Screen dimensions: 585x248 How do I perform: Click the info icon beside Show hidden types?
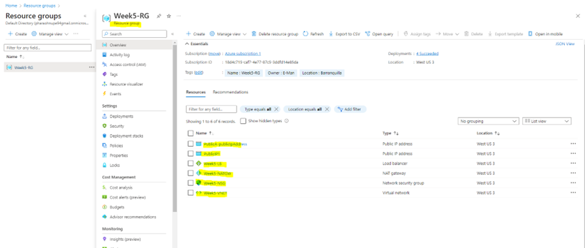(x=286, y=121)
